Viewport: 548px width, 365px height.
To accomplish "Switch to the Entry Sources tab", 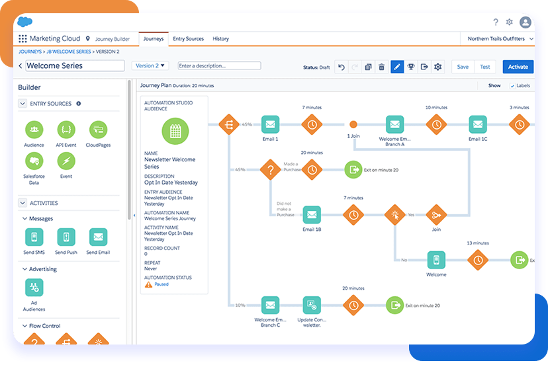I will click(188, 39).
